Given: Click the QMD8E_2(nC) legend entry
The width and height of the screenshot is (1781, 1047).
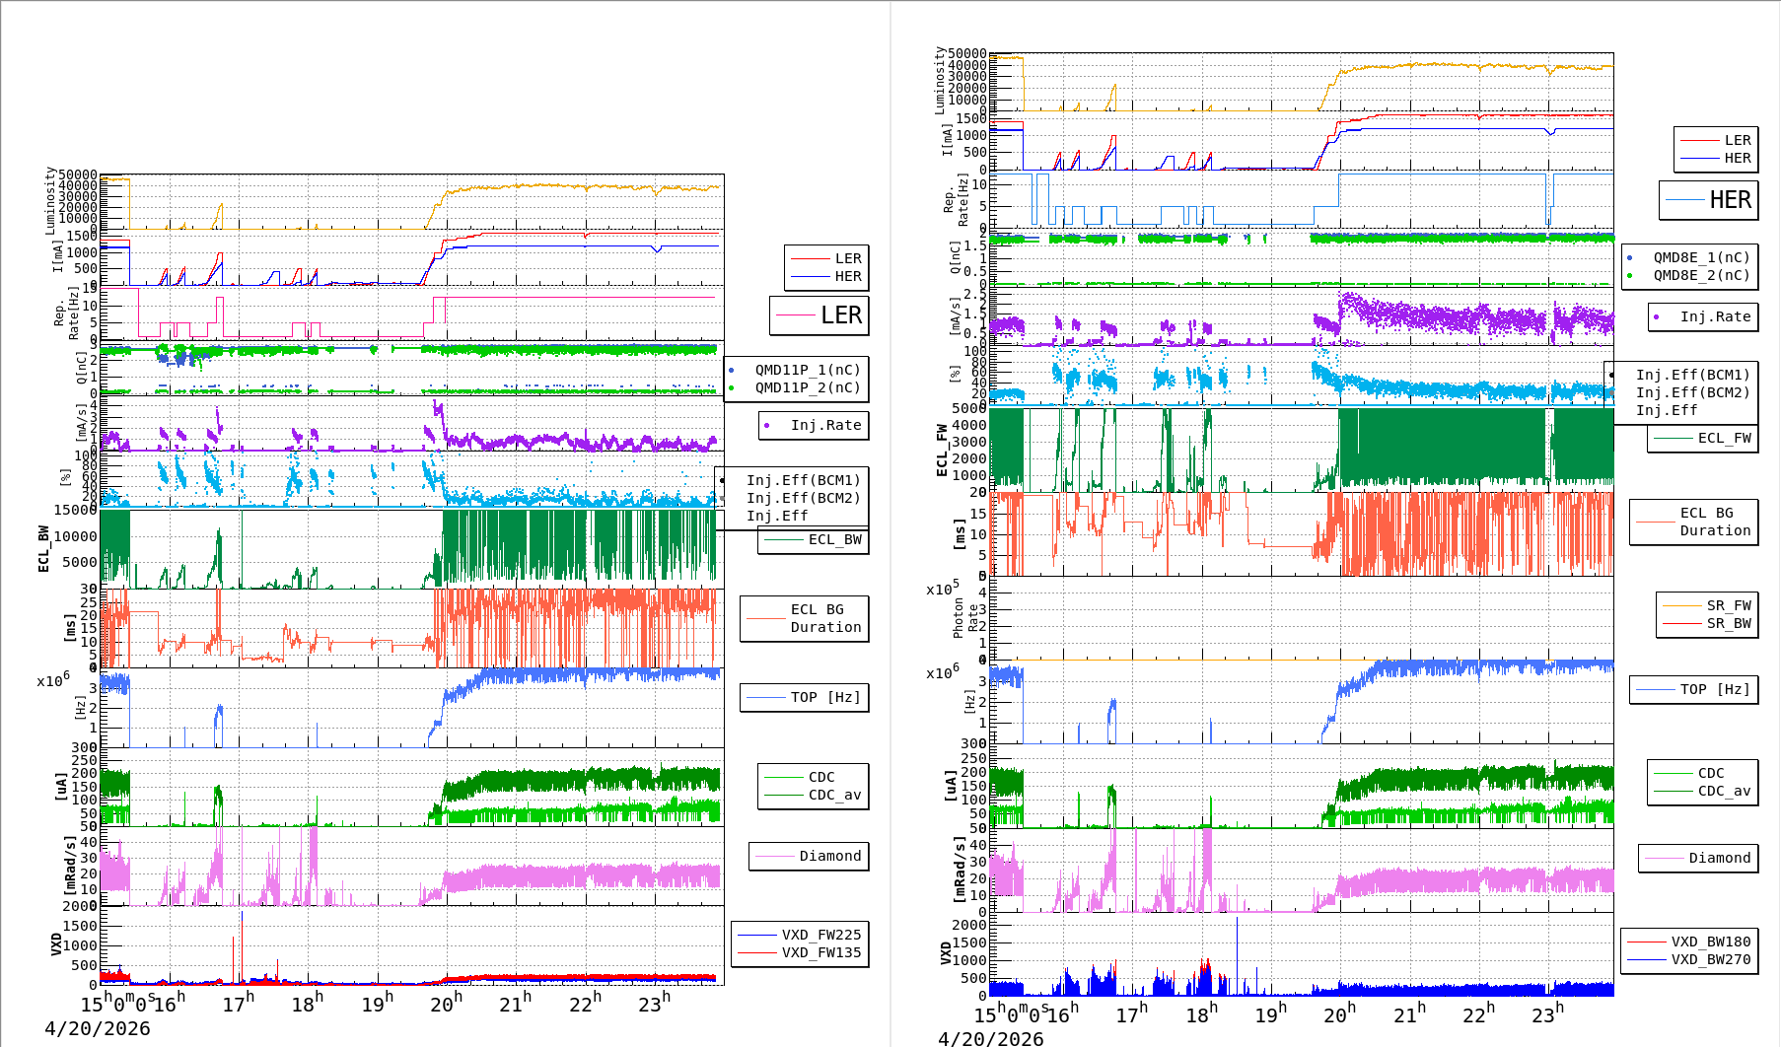Looking at the screenshot, I should tap(1700, 276).
